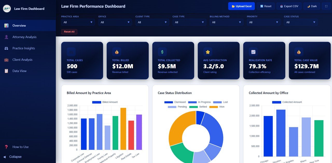Select the Attorney Analysis person icon

point(6,37)
